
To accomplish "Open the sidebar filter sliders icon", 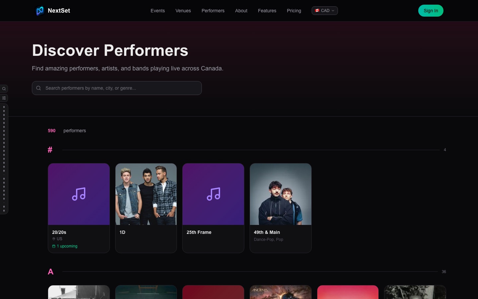I will coord(4,98).
